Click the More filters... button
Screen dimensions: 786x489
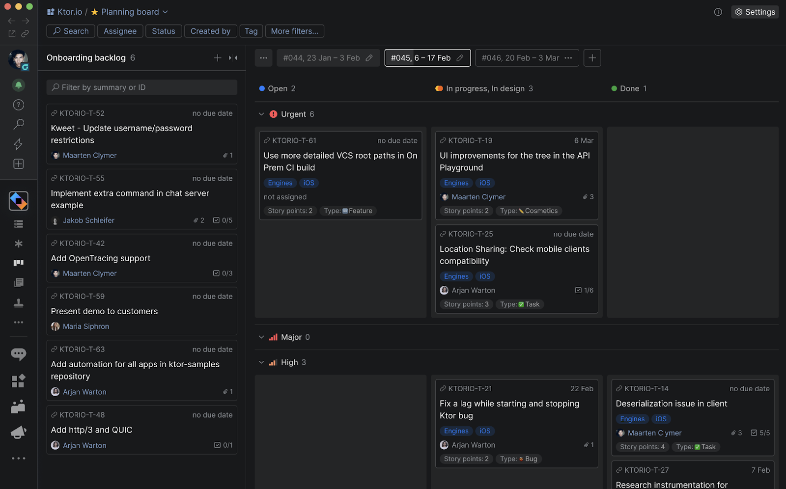click(x=294, y=31)
